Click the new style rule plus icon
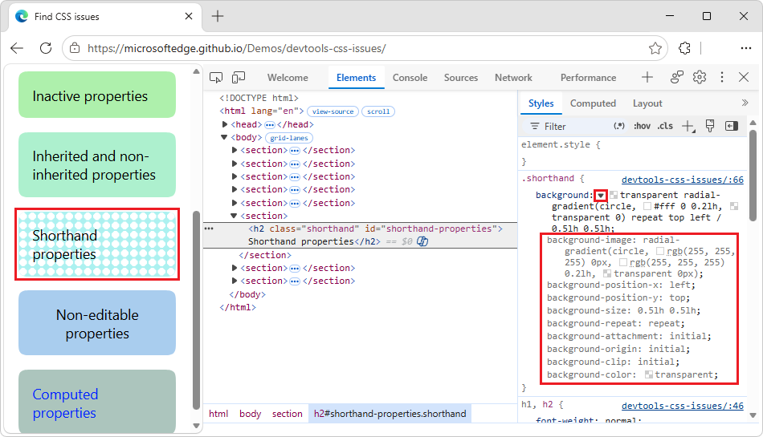This screenshot has width=763, height=437. [x=688, y=126]
